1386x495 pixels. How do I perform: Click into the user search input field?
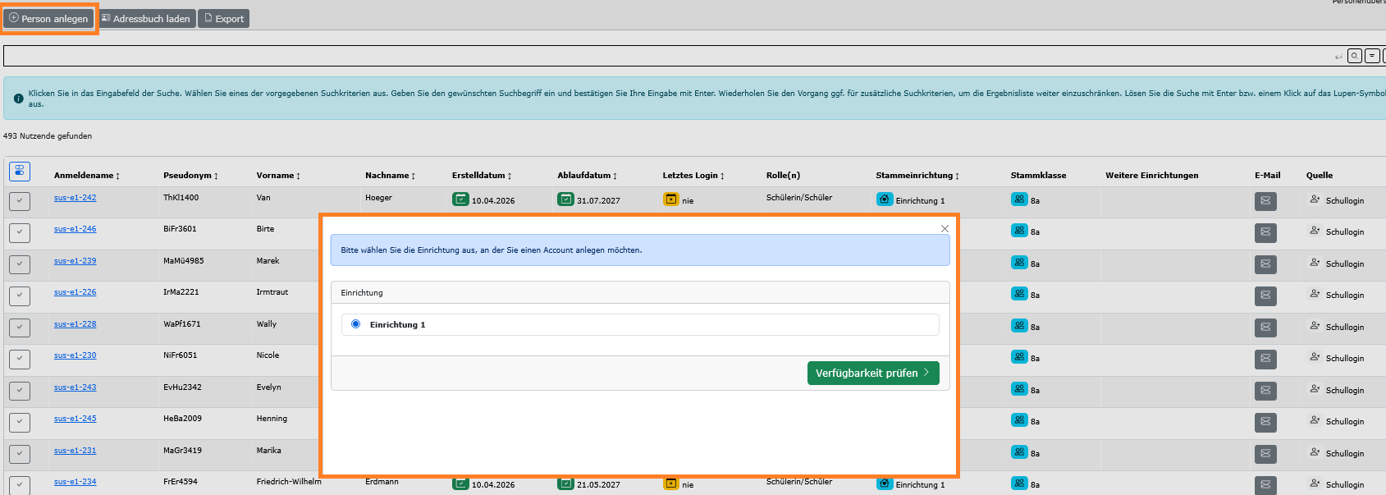(669, 56)
